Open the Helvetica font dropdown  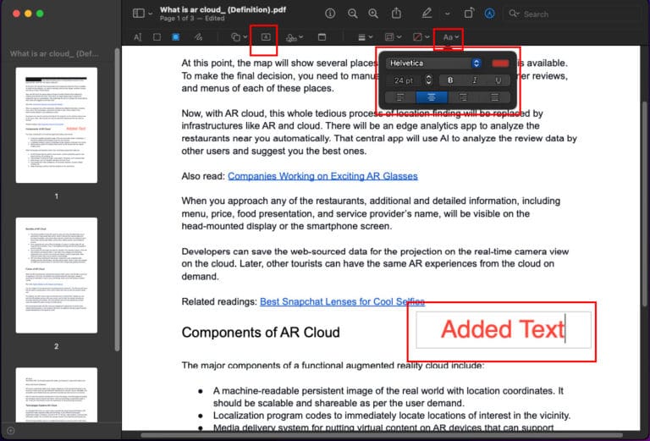pos(433,63)
